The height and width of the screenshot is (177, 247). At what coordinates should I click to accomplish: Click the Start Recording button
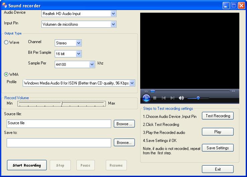coord(27,165)
